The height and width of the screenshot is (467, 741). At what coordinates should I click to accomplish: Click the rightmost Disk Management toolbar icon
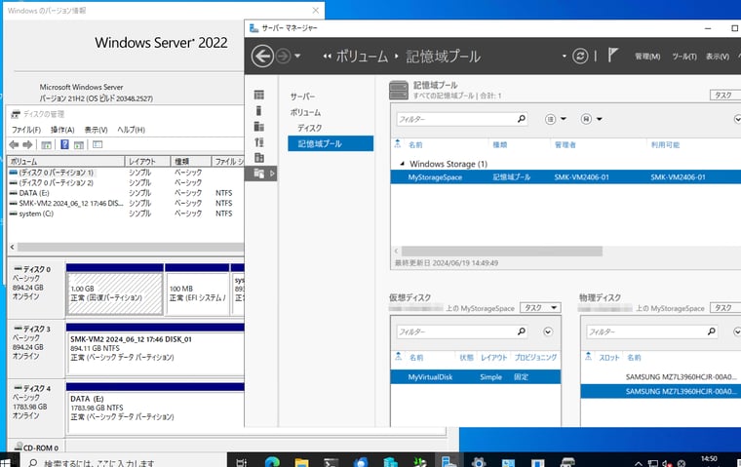click(97, 144)
